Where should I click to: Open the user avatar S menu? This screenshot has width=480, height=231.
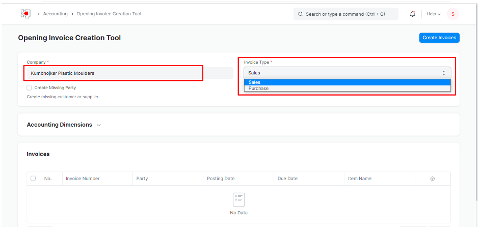click(x=452, y=14)
